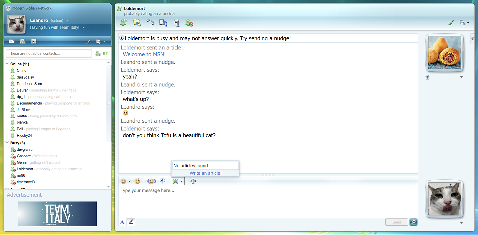Image resolution: width=478 pixels, height=235 pixels.
Task: Click the voice clip speech bubble icon
Action: point(163,181)
